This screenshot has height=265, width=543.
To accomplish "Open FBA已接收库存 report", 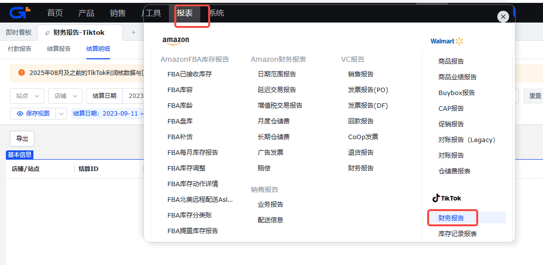I will [x=190, y=74].
